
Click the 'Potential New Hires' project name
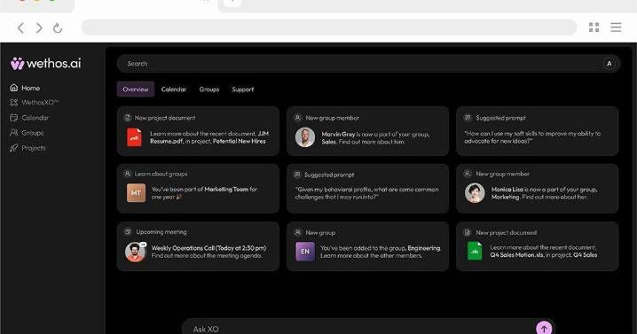[x=239, y=141]
